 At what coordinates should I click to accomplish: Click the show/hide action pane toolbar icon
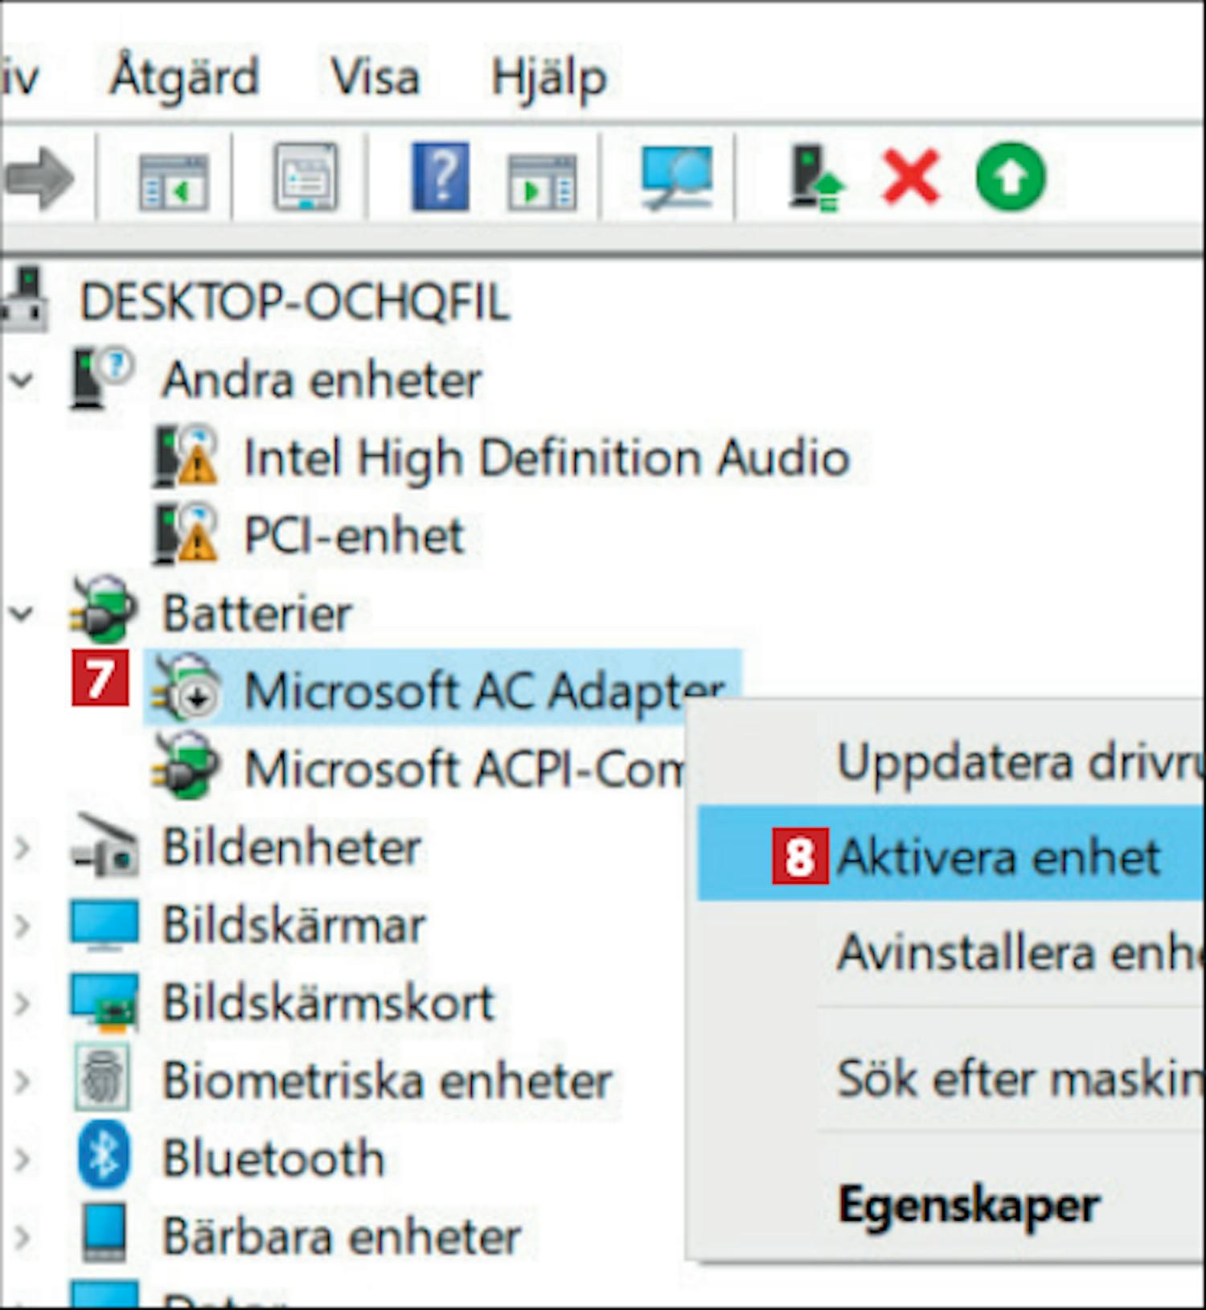[x=542, y=182]
